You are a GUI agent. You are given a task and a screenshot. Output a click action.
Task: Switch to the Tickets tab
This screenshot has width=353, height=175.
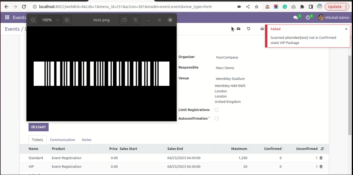point(38,140)
